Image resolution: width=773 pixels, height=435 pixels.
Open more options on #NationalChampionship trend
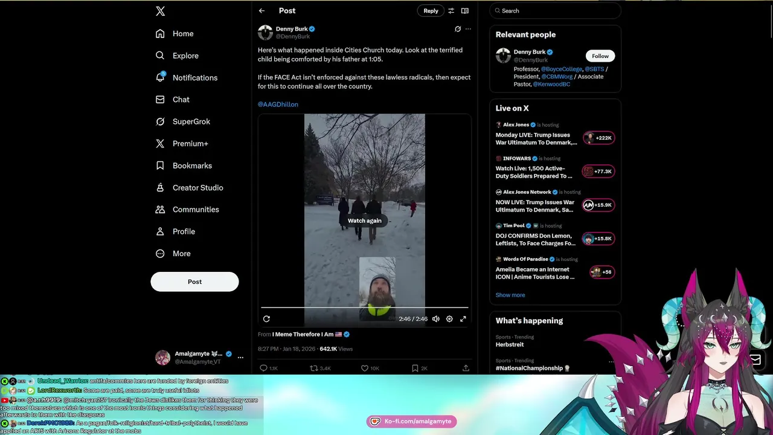611,362
